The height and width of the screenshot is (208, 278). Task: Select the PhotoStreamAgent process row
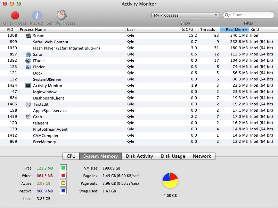[139, 129]
